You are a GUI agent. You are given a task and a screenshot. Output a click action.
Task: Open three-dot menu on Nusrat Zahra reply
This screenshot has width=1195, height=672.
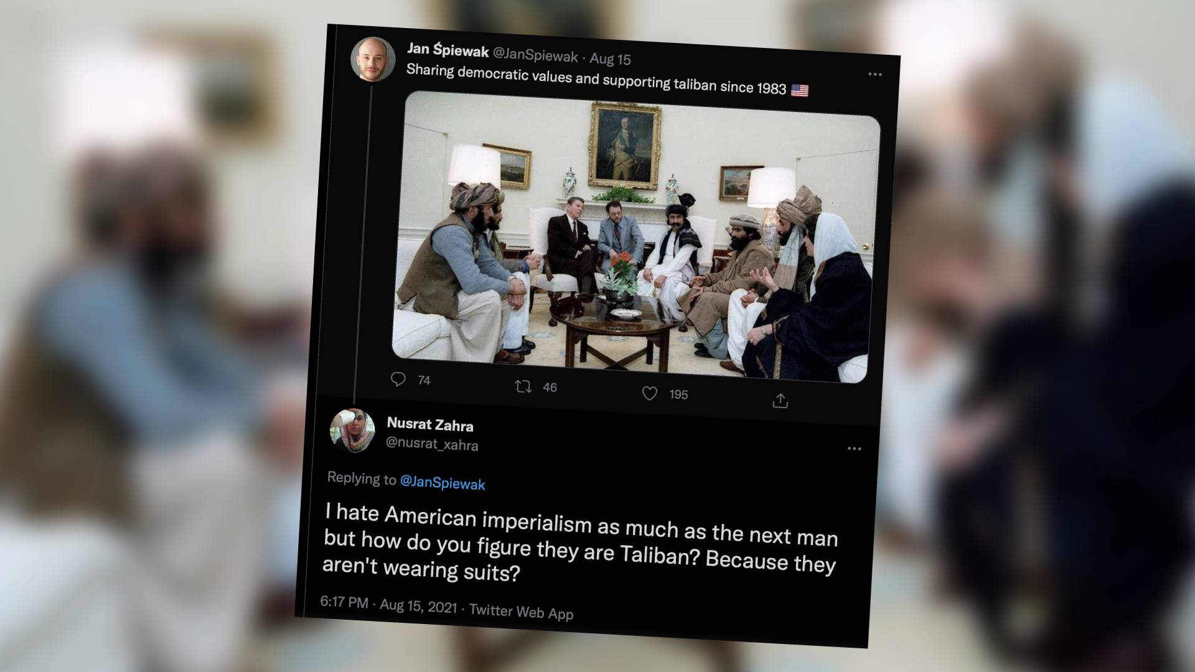click(x=854, y=448)
